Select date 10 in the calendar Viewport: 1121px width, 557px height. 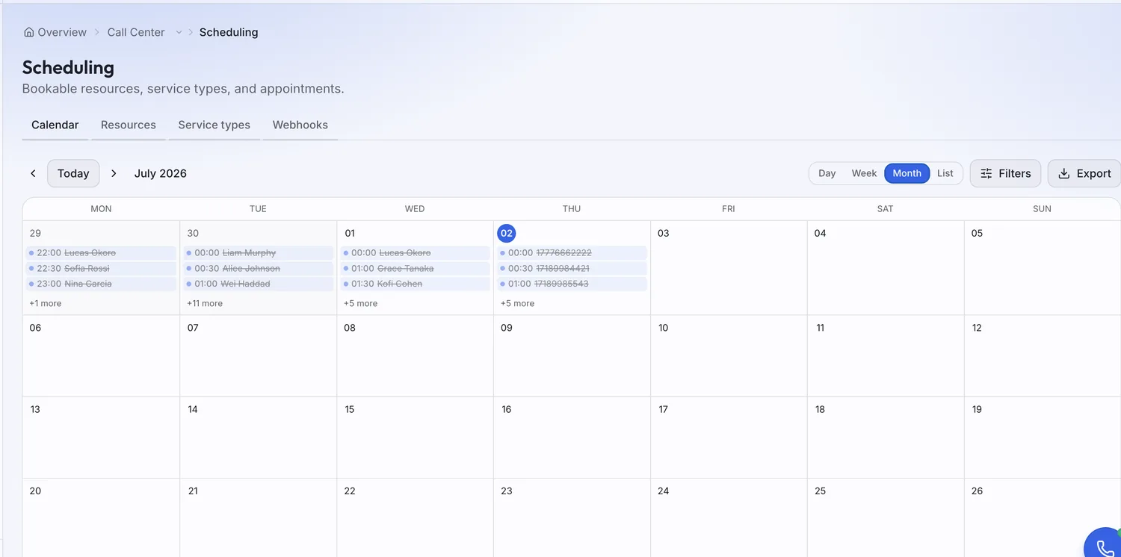coord(663,328)
